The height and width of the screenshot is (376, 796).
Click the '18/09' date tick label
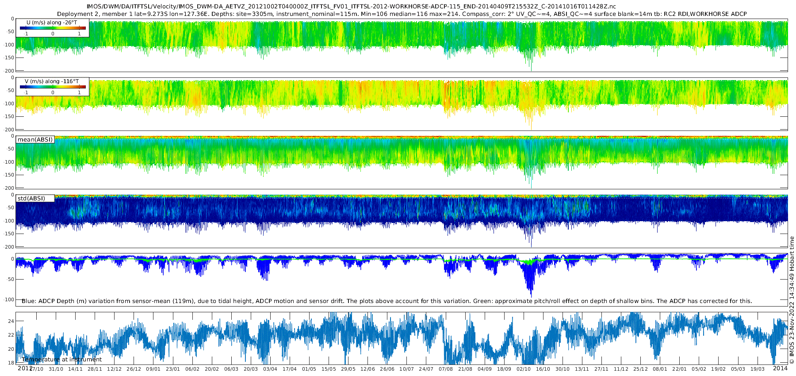click(x=504, y=369)
